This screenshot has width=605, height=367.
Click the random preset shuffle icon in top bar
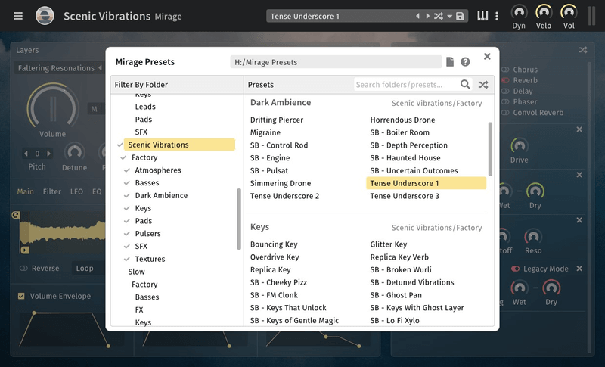[x=438, y=16]
